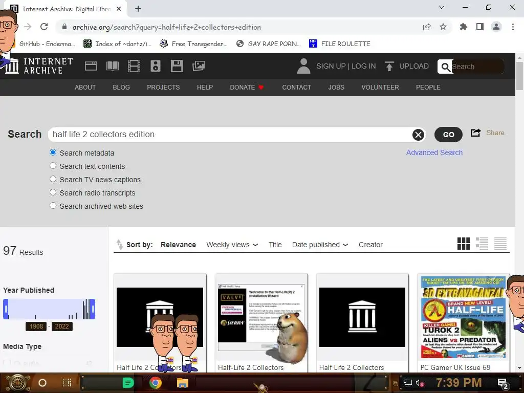Open the taskbar notification center icon
Screen dimensions: 524x393
click(503, 383)
